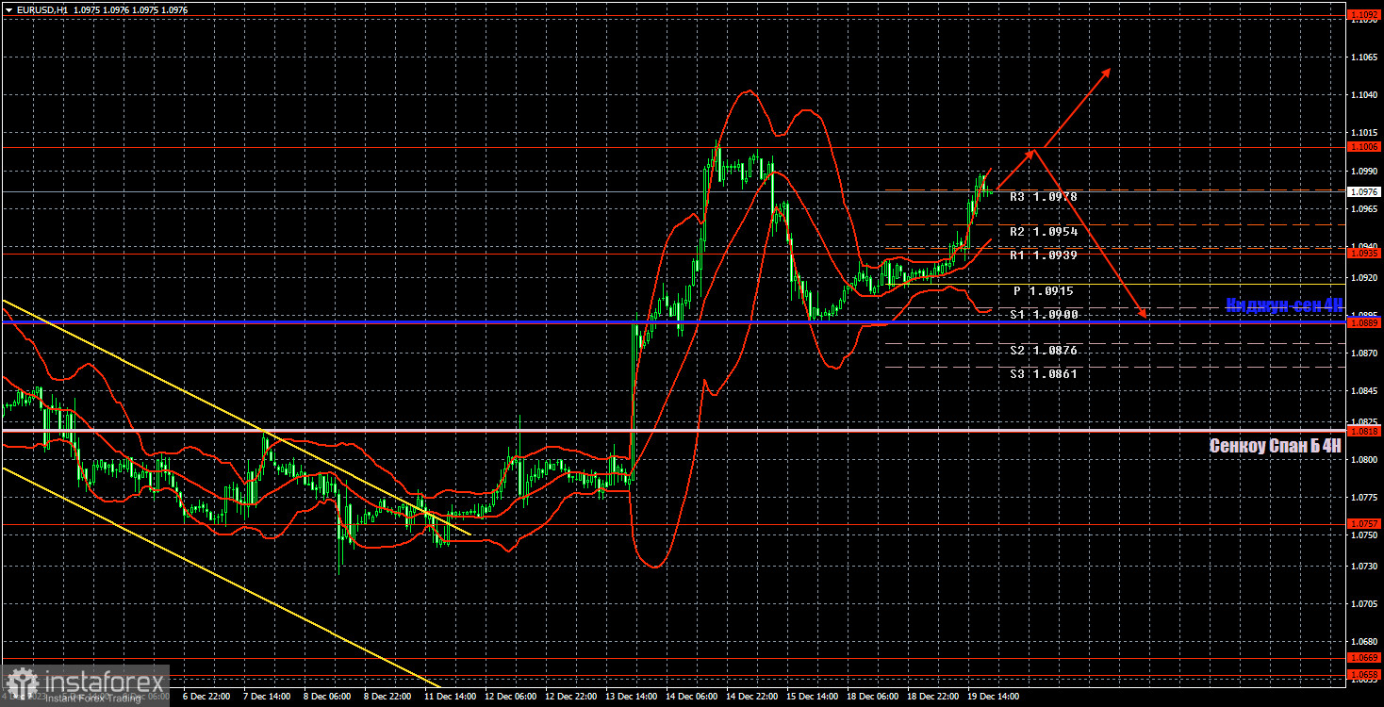1384x707 pixels.
Task: Click the 1.0800 price scale value
Action: 1364,460
